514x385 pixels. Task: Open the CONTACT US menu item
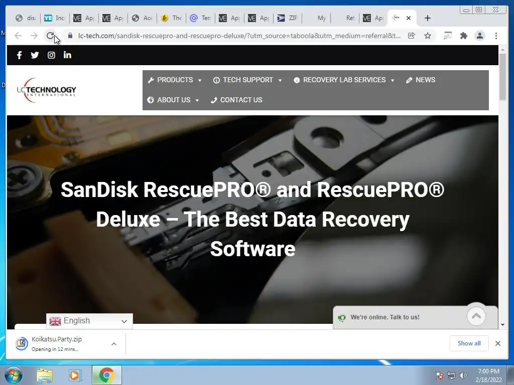click(236, 100)
